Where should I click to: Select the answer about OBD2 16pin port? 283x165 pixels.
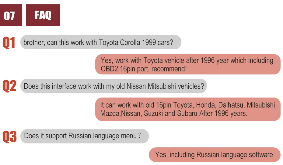coord(188,64)
